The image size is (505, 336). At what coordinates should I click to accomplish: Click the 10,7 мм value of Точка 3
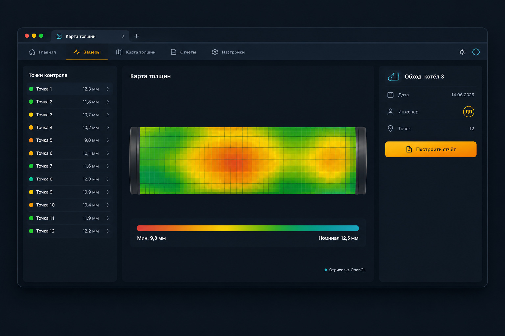90,115
